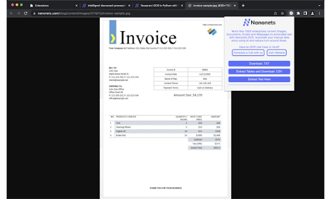This screenshot has width=331, height=199.
Task: Open a new tab with plus icon
Action: click(243, 6)
